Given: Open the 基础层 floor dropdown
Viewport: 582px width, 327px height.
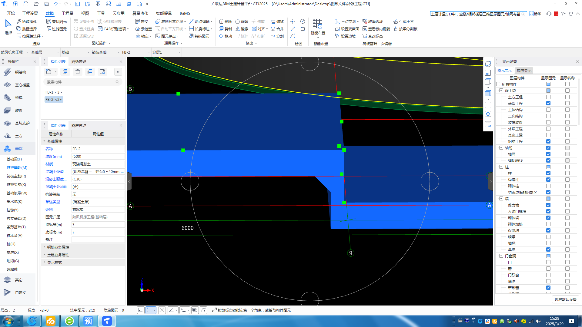Looking at the screenshot, I should [45, 52].
